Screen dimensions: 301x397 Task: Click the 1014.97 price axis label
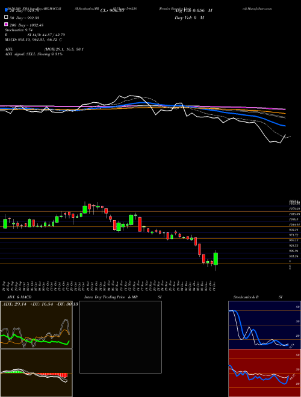pyautogui.click(x=295, y=224)
